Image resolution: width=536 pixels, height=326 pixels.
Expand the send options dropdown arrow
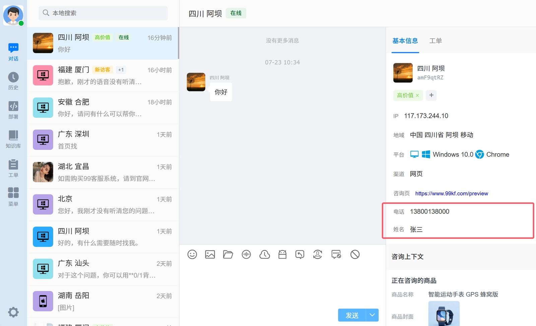click(372, 315)
